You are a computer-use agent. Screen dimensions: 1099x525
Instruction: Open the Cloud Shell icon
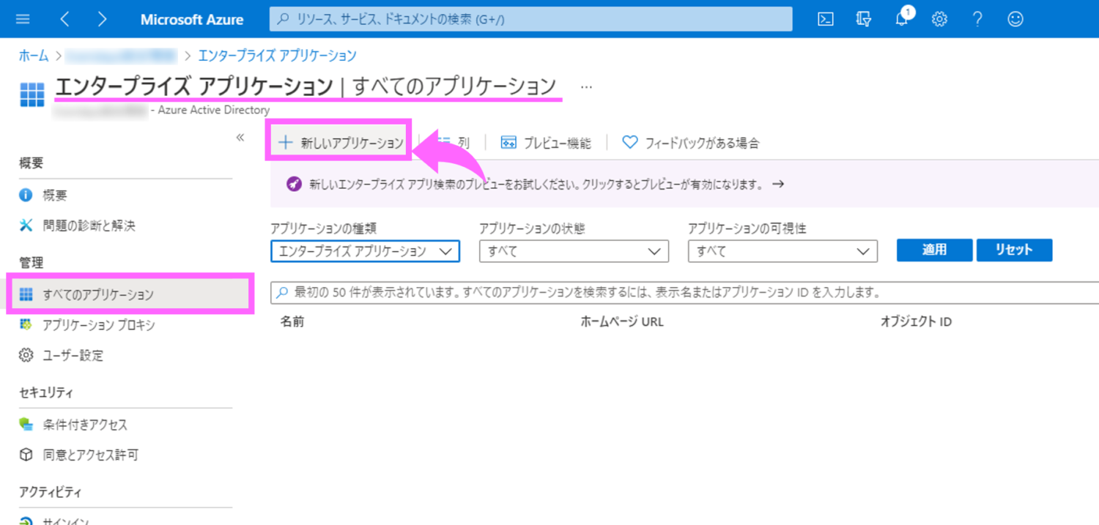click(x=826, y=20)
